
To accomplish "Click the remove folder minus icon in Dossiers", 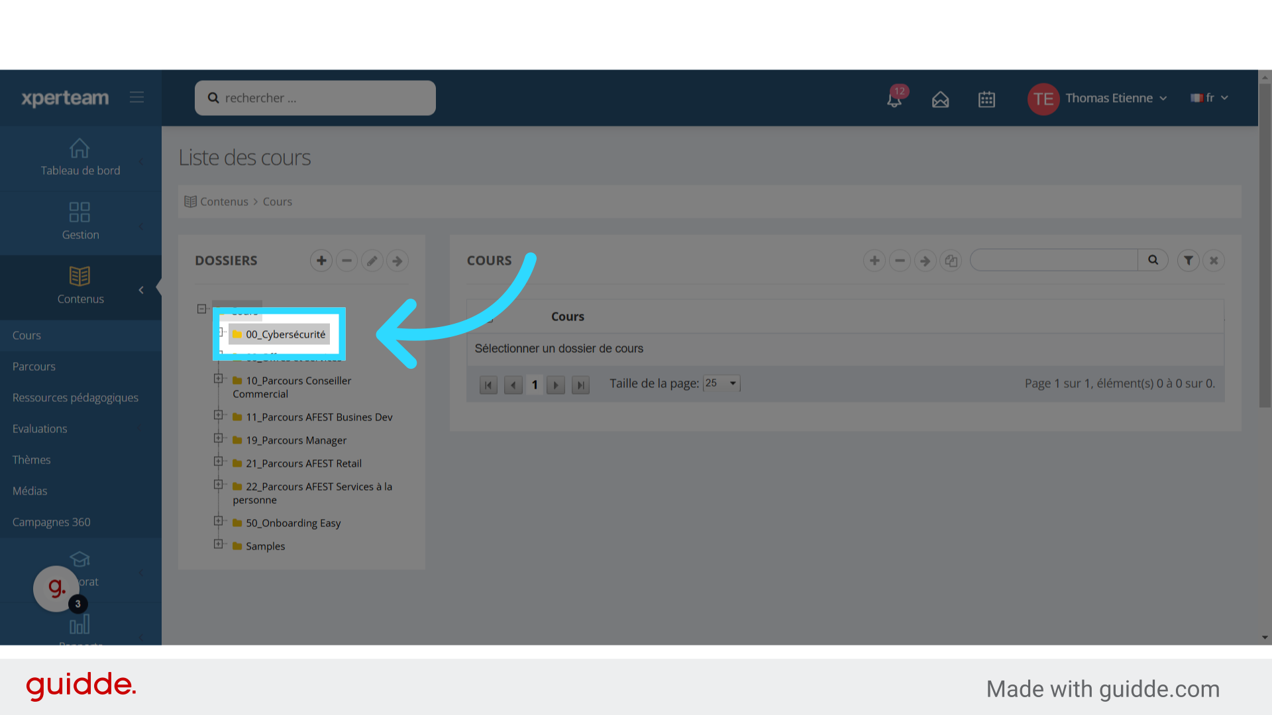I will coord(346,261).
